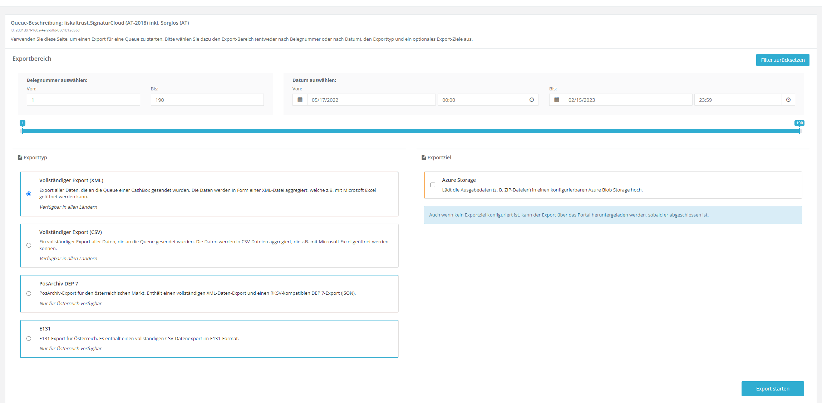Select Vollständiger Export (XML) radio button
Viewport: 822px width, 403px height.
click(29, 194)
